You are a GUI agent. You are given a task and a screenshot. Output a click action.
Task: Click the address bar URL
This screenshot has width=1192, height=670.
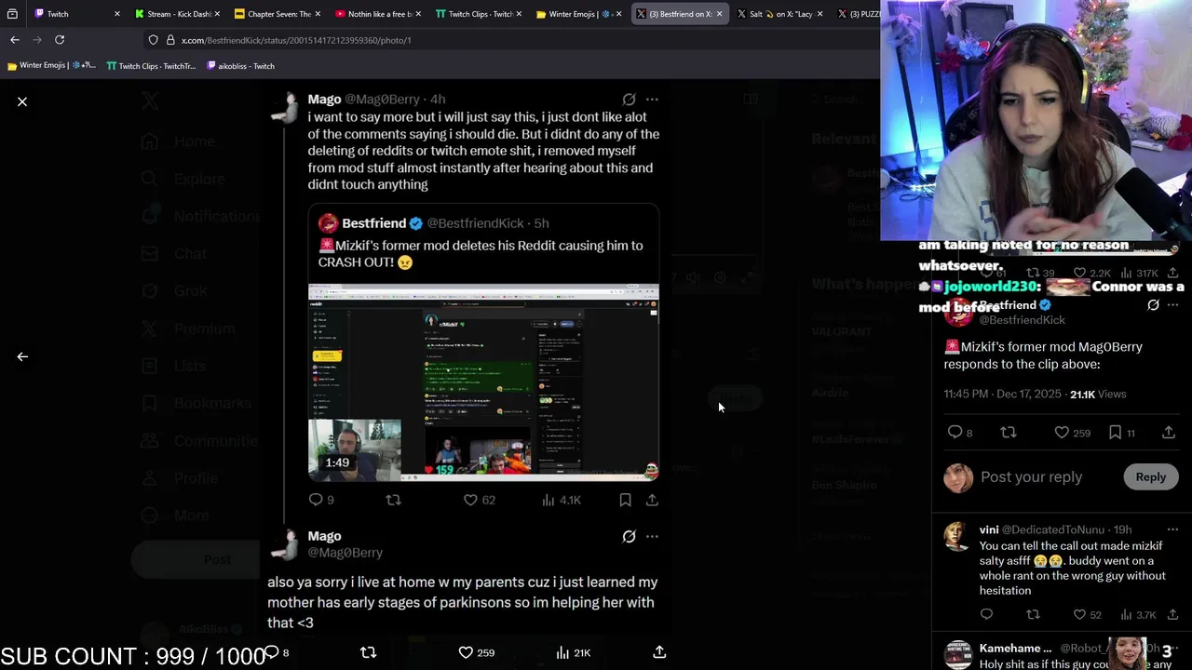(296, 40)
